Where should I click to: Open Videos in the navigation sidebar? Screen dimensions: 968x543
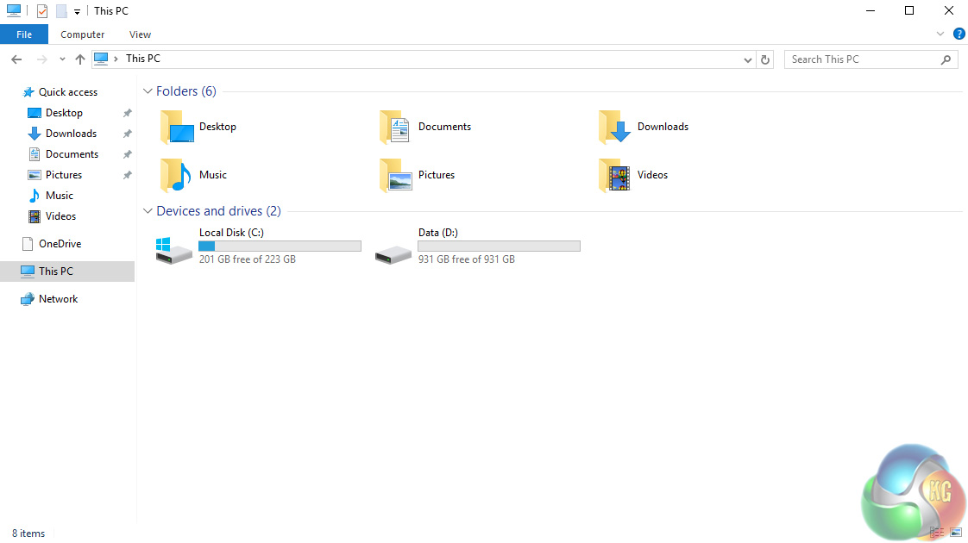tap(60, 216)
